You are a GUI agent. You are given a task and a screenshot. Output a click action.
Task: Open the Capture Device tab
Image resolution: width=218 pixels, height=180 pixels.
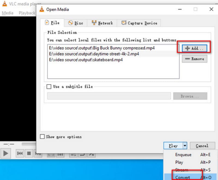point(139,23)
